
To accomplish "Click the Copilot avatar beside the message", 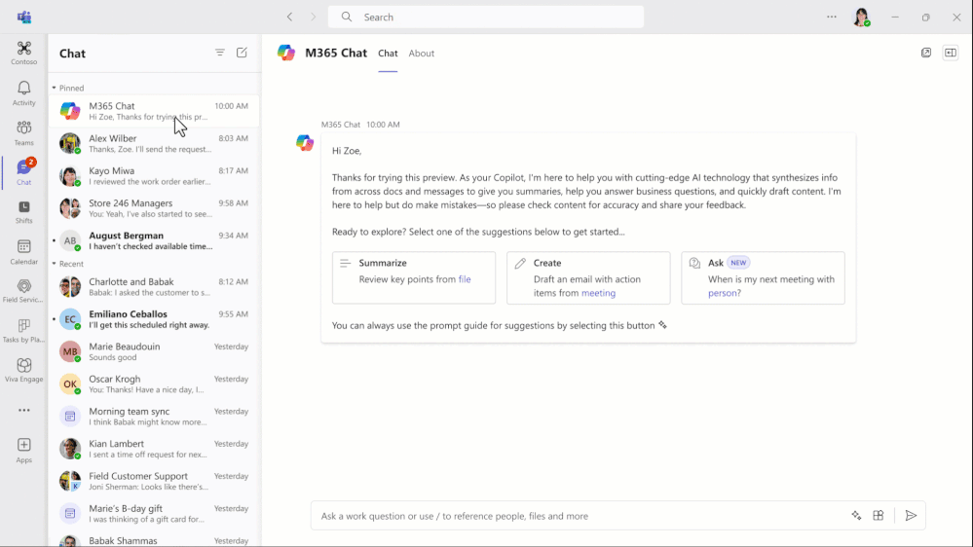I will coord(305,143).
